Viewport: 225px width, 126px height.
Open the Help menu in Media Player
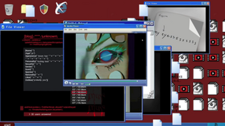point(86,30)
